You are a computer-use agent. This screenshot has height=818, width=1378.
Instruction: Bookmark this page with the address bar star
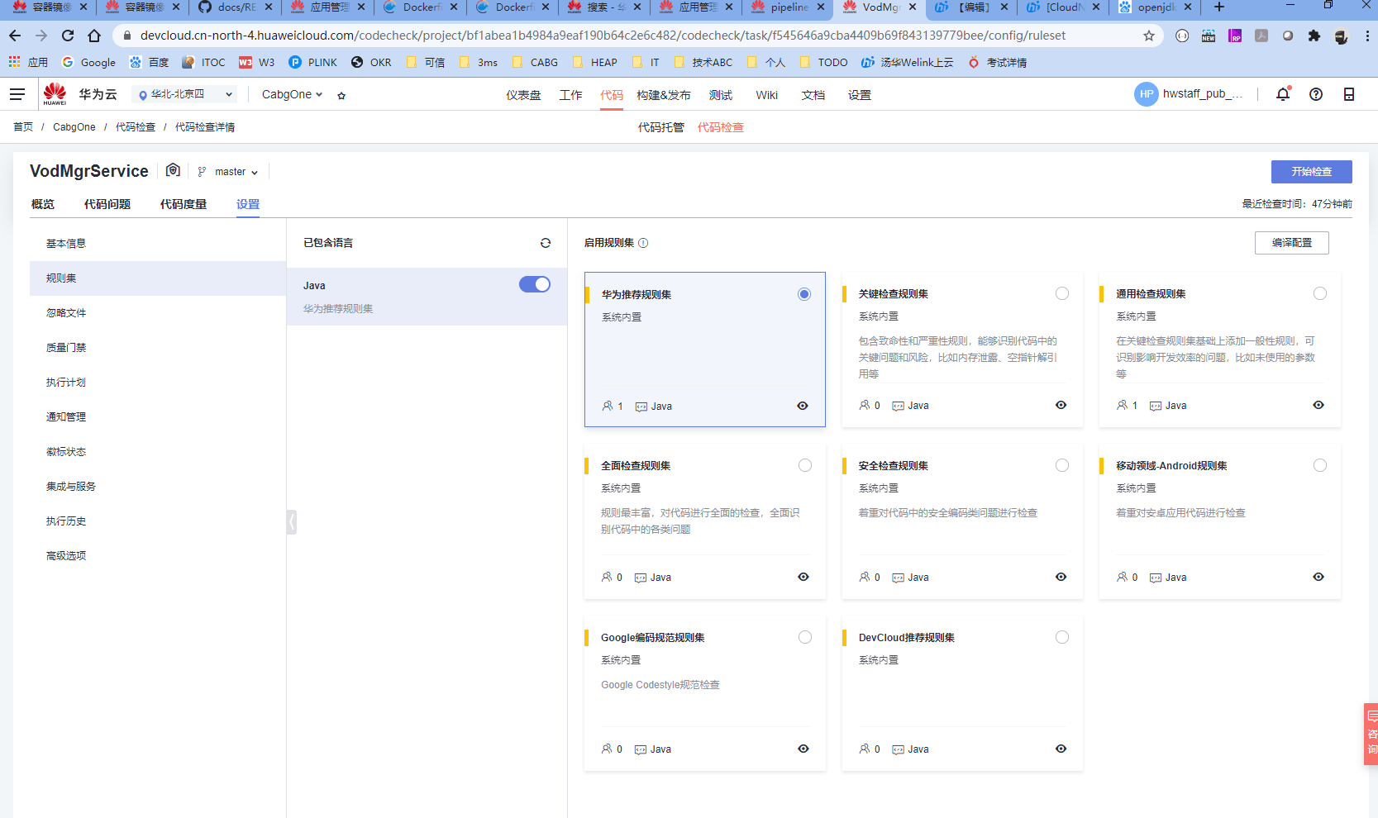(x=1149, y=36)
